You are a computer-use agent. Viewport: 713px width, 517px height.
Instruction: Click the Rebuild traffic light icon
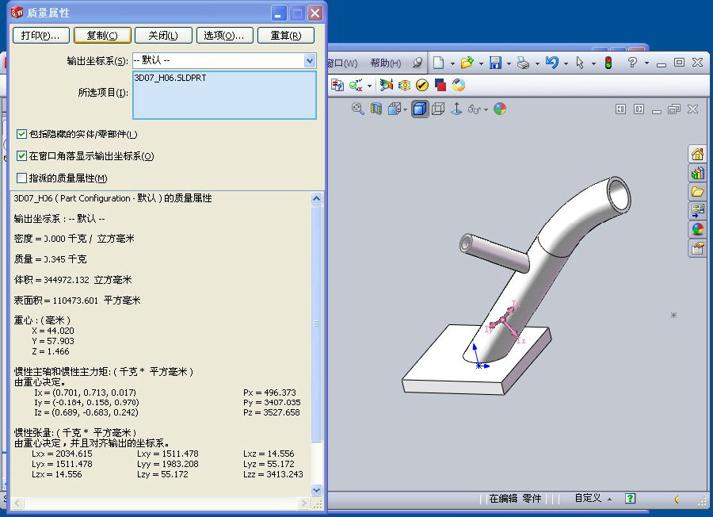[608, 63]
